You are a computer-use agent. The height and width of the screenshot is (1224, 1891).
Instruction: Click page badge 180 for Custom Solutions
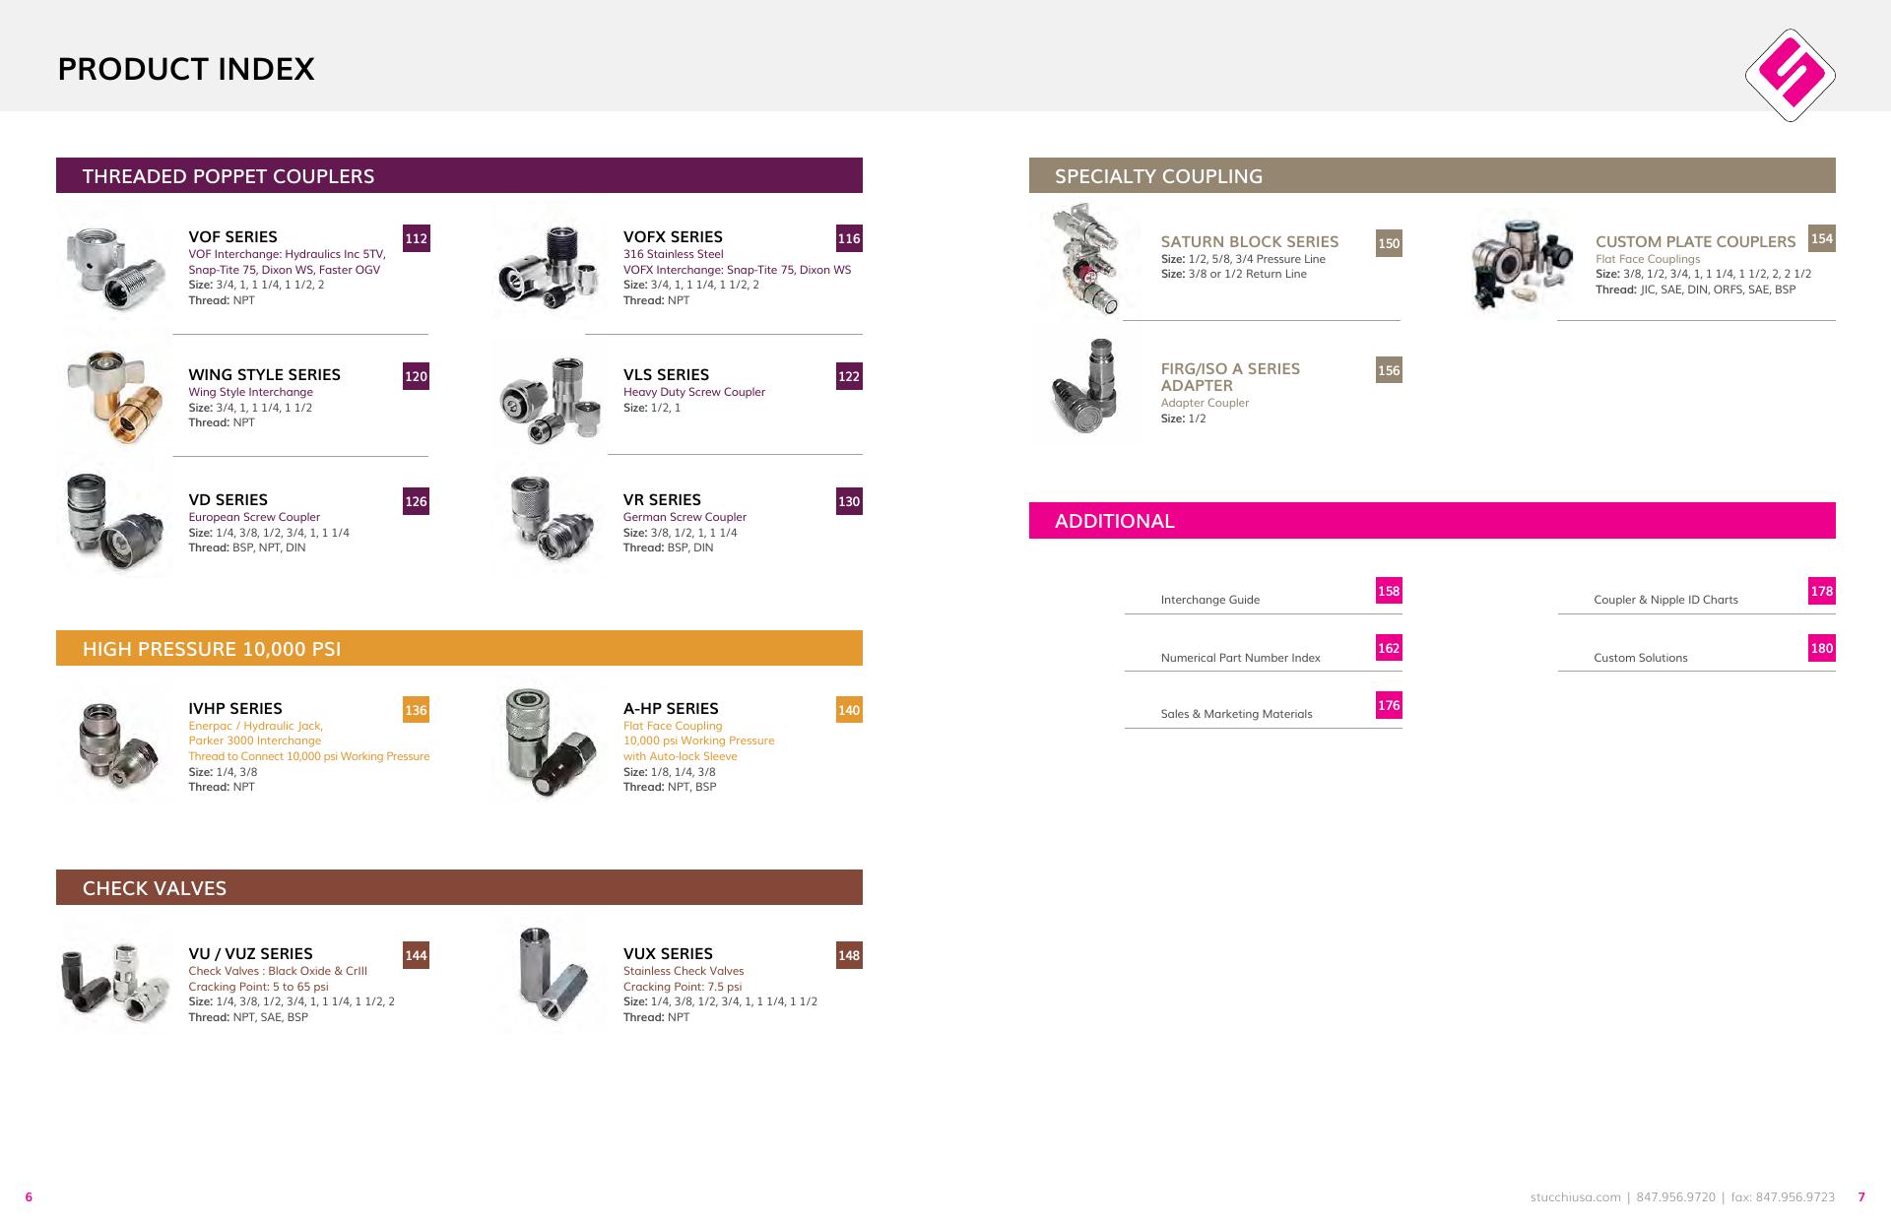point(1822,648)
